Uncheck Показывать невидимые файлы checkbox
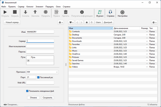 click(27, 91)
